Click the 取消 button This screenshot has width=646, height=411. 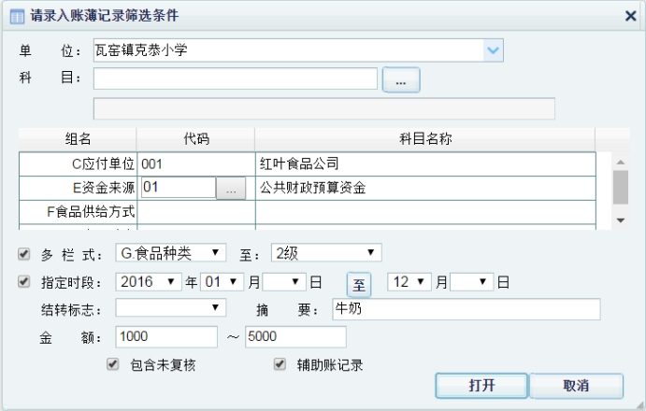pos(576,385)
